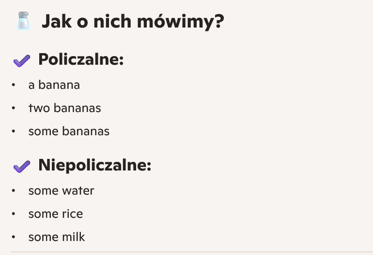Screen dimensions: 373x255
Task: Click the salt shaker emoji icon
Action: [x=23, y=21]
